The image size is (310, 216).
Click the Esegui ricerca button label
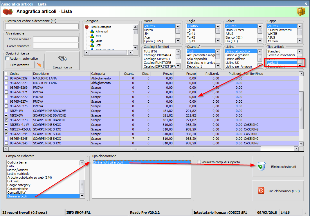[x=62, y=67]
